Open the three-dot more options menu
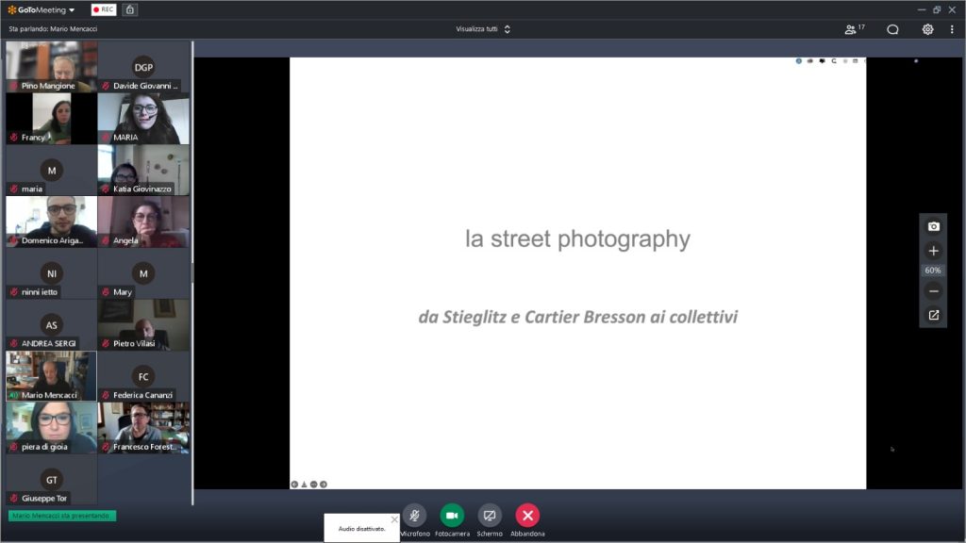This screenshot has height=543, width=966. tap(952, 29)
